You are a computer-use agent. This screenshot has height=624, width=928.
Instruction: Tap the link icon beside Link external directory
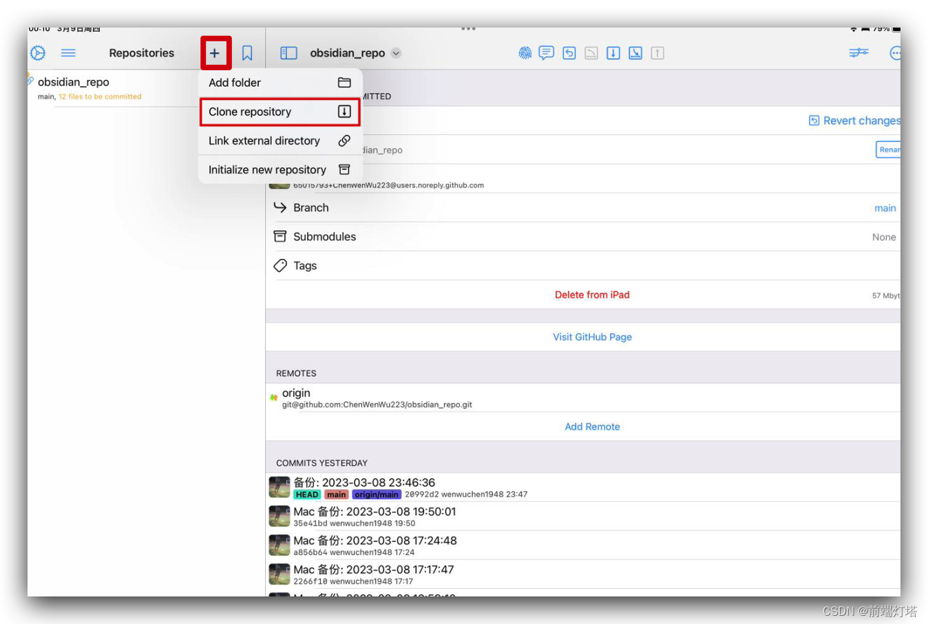[344, 141]
